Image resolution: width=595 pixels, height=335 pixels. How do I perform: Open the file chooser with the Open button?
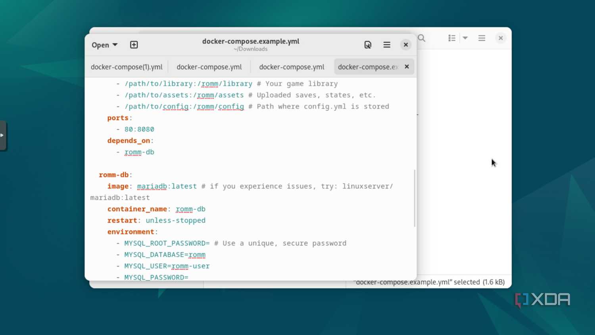tap(100, 45)
